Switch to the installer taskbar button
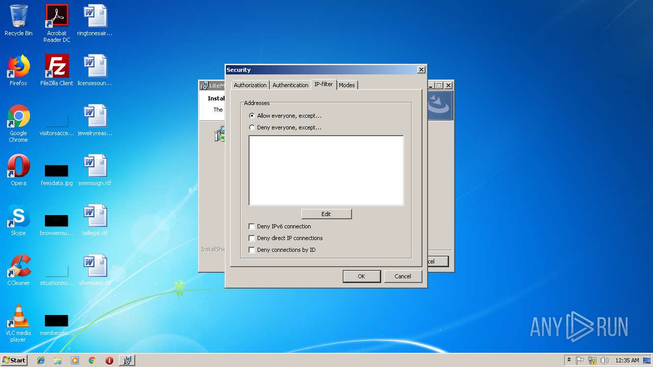Image resolution: width=653 pixels, height=367 pixels. [127, 360]
